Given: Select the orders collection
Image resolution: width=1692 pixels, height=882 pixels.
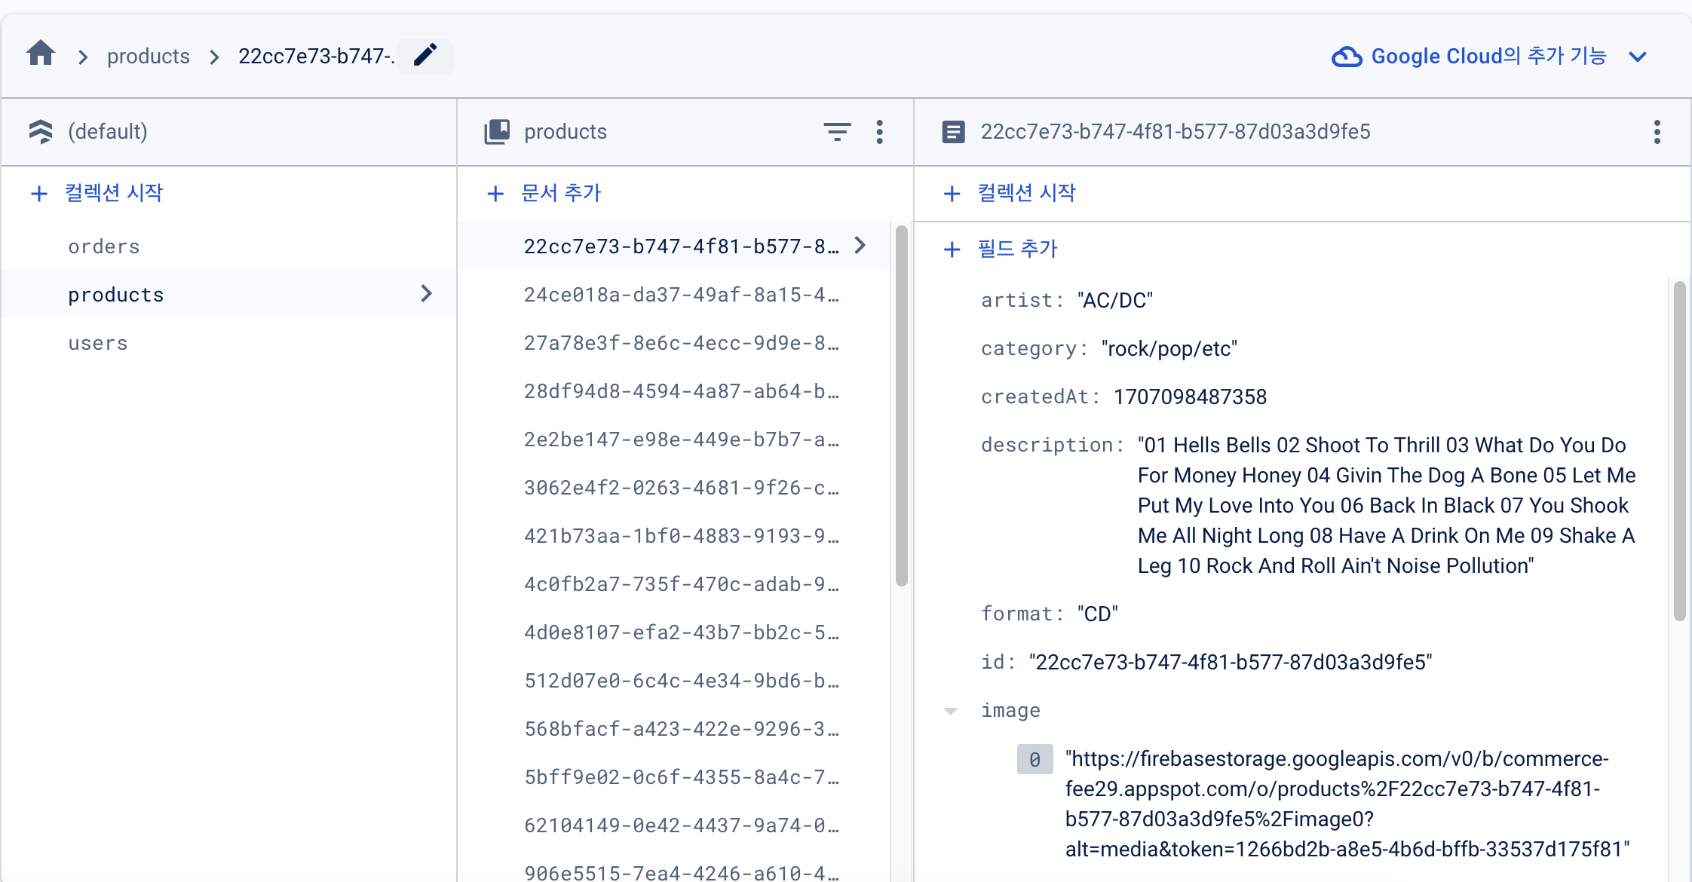Looking at the screenshot, I should [104, 247].
